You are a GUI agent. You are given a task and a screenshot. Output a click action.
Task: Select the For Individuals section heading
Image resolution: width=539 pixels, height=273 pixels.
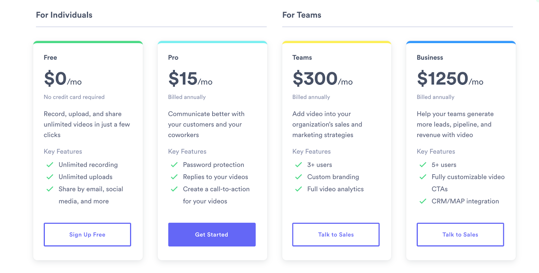(x=64, y=15)
